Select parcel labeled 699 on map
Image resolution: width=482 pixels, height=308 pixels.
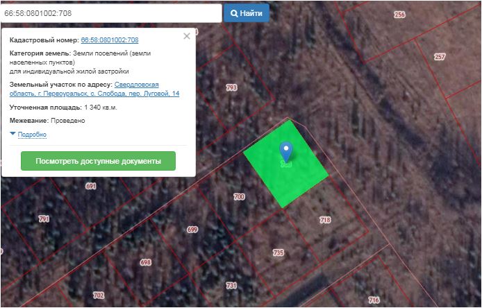192,229
